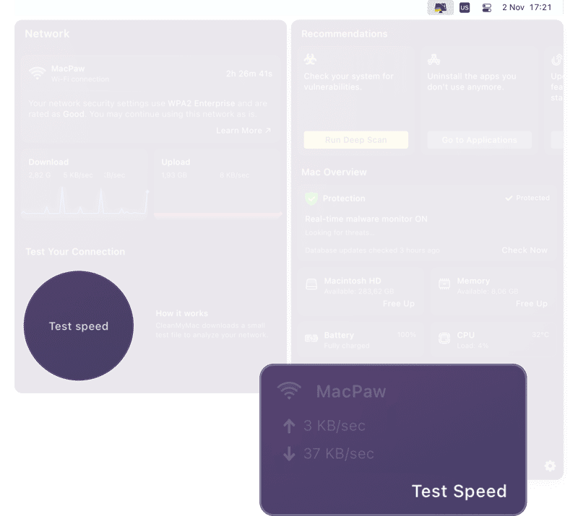Click the Protected status label
The height and width of the screenshot is (516, 578).
tap(528, 198)
